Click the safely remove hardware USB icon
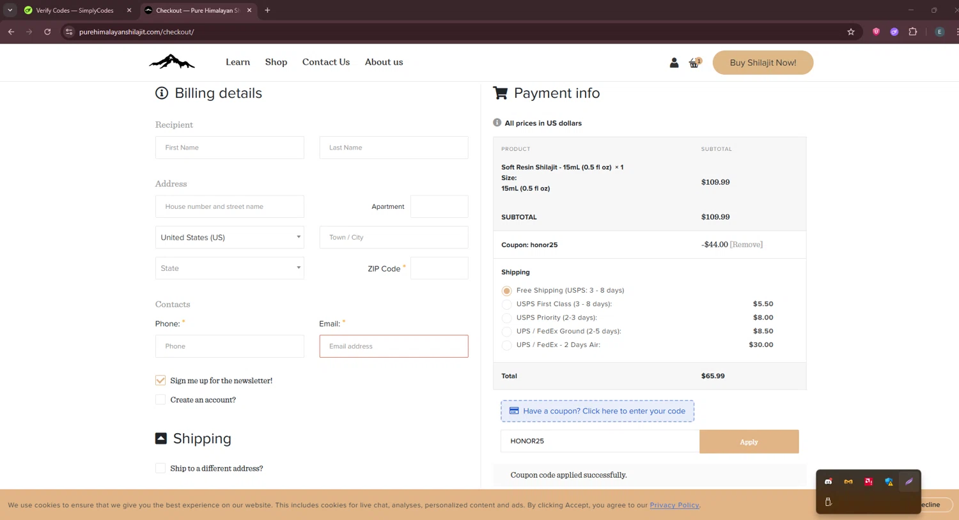Viewport: 959px width, 520px height. point(828,502)
